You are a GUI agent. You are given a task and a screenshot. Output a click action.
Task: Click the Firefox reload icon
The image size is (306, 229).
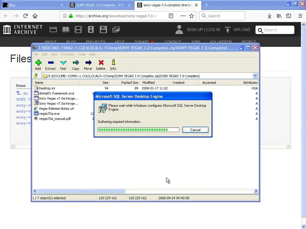pos(25,16)
